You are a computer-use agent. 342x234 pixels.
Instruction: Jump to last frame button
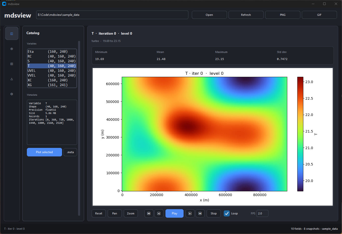pyautogui.click(x=200, y=213)
